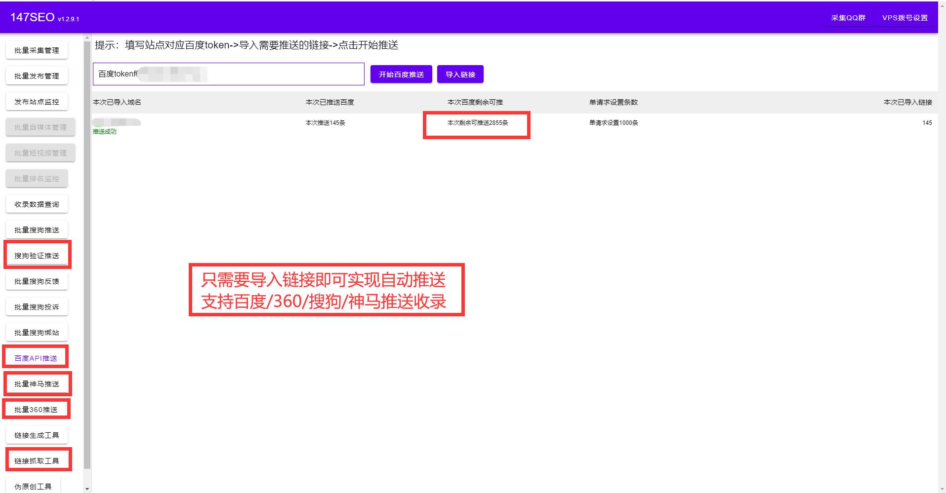The width and height of the screenshot is (946, 493).
Task: Open 收录数据查询 tool
Action: 37,204
